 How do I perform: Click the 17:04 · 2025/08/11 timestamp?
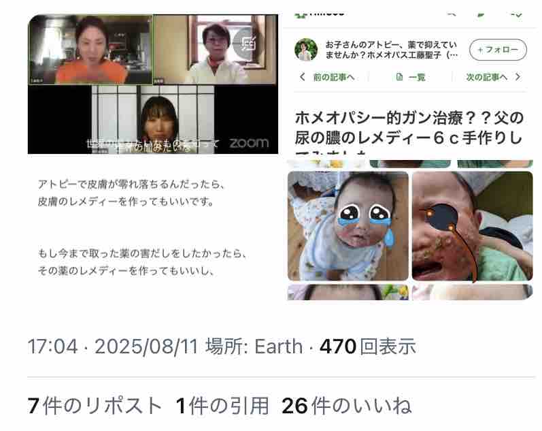click(x=113, y=347)
